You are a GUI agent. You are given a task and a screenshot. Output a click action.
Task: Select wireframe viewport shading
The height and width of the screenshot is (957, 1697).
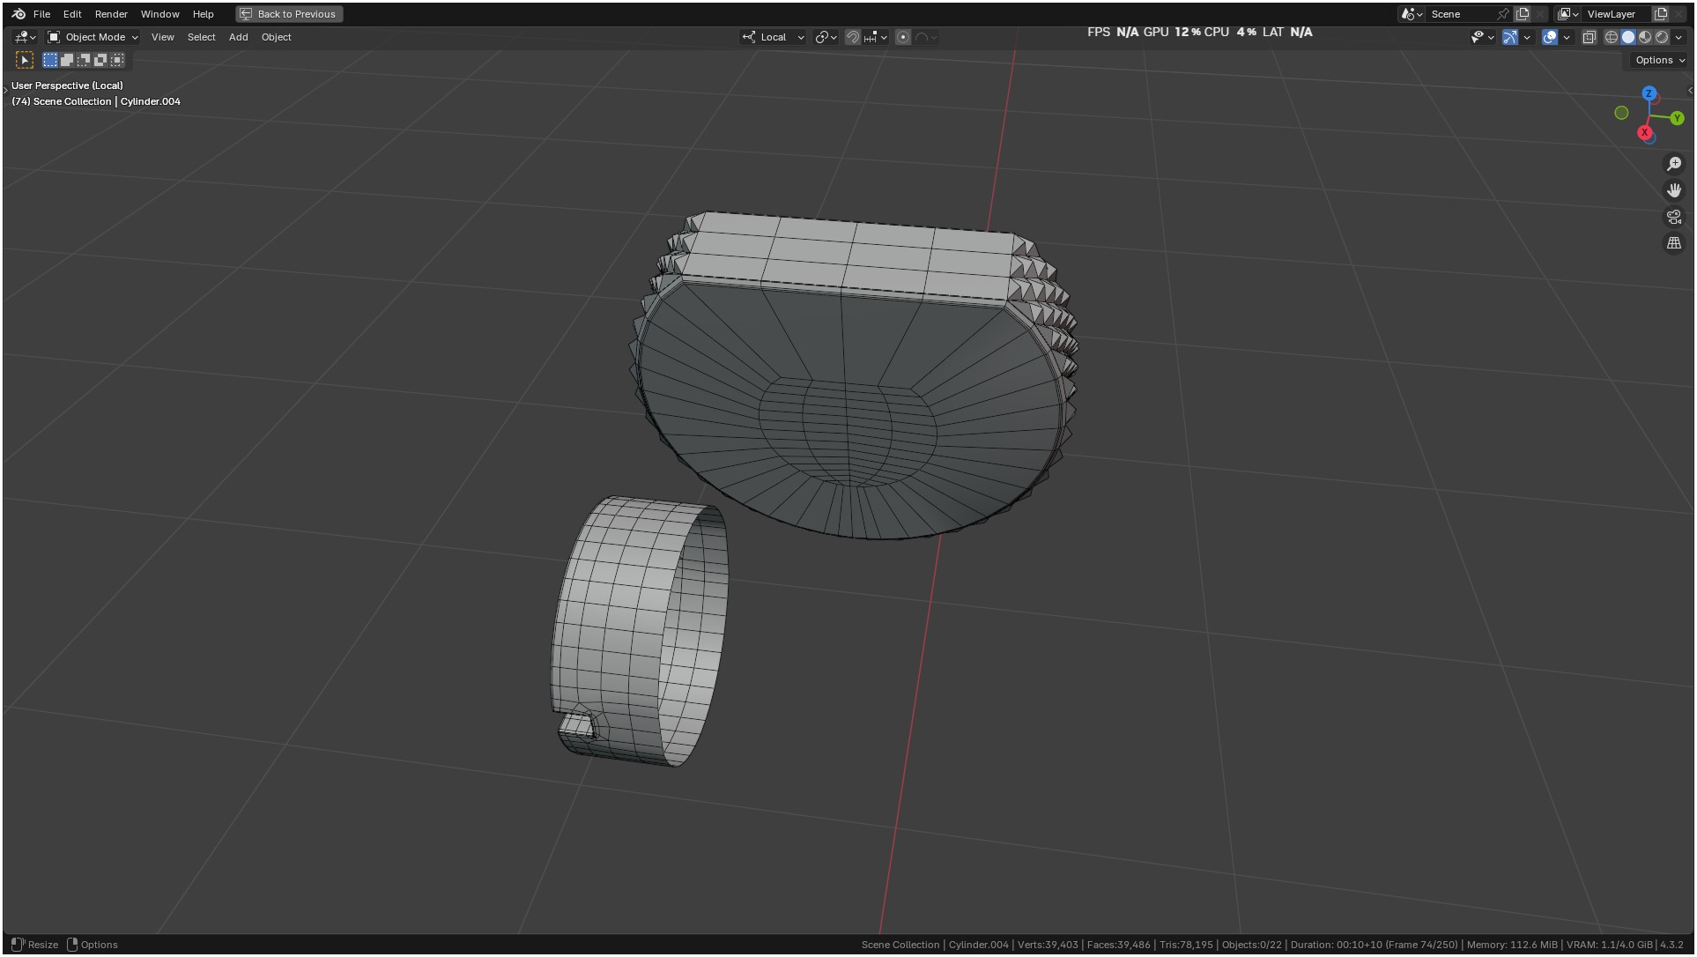(x=1611, y=37)
